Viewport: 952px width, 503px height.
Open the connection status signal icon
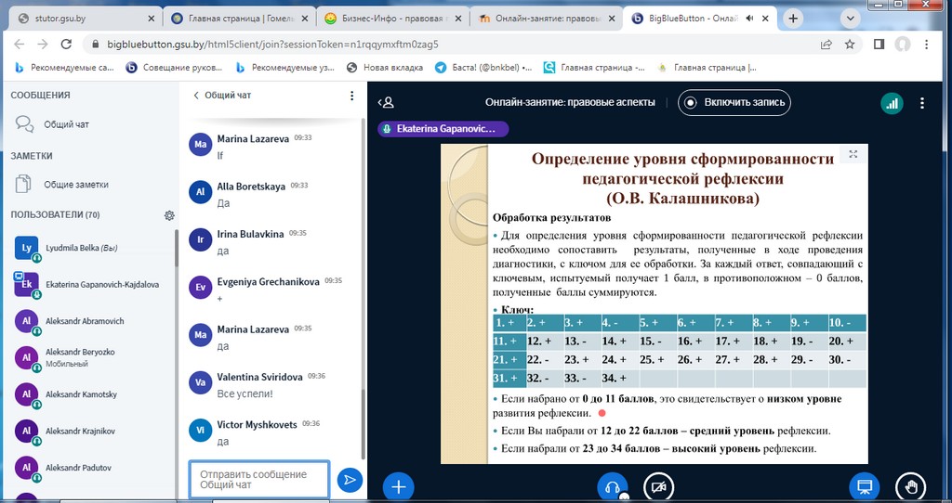(x=892, y=103)
